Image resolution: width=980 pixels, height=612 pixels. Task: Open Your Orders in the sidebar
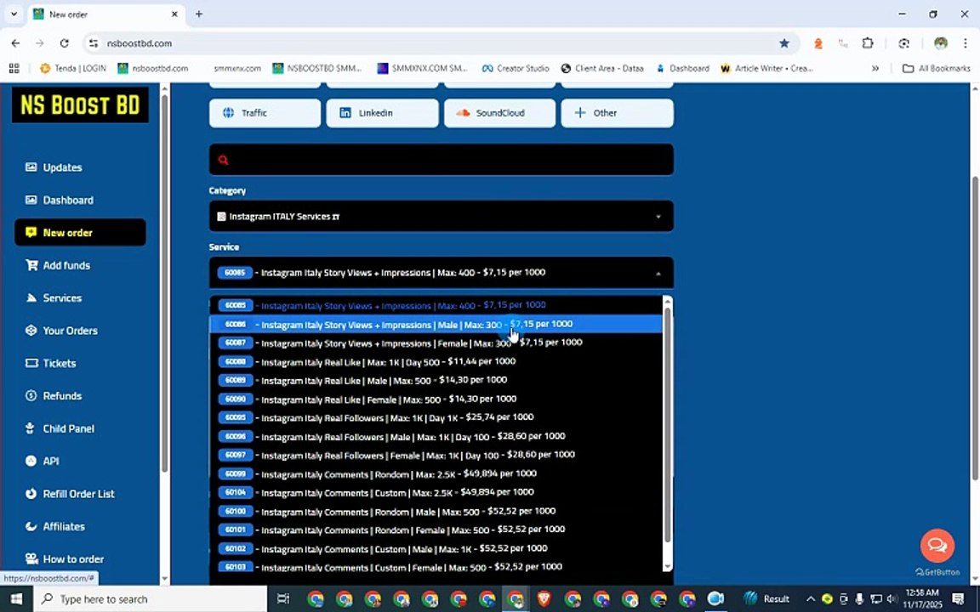(61, 331)
